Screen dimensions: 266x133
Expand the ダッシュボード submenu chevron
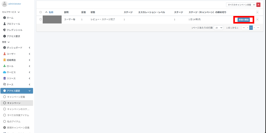click(x=30, y=48)
